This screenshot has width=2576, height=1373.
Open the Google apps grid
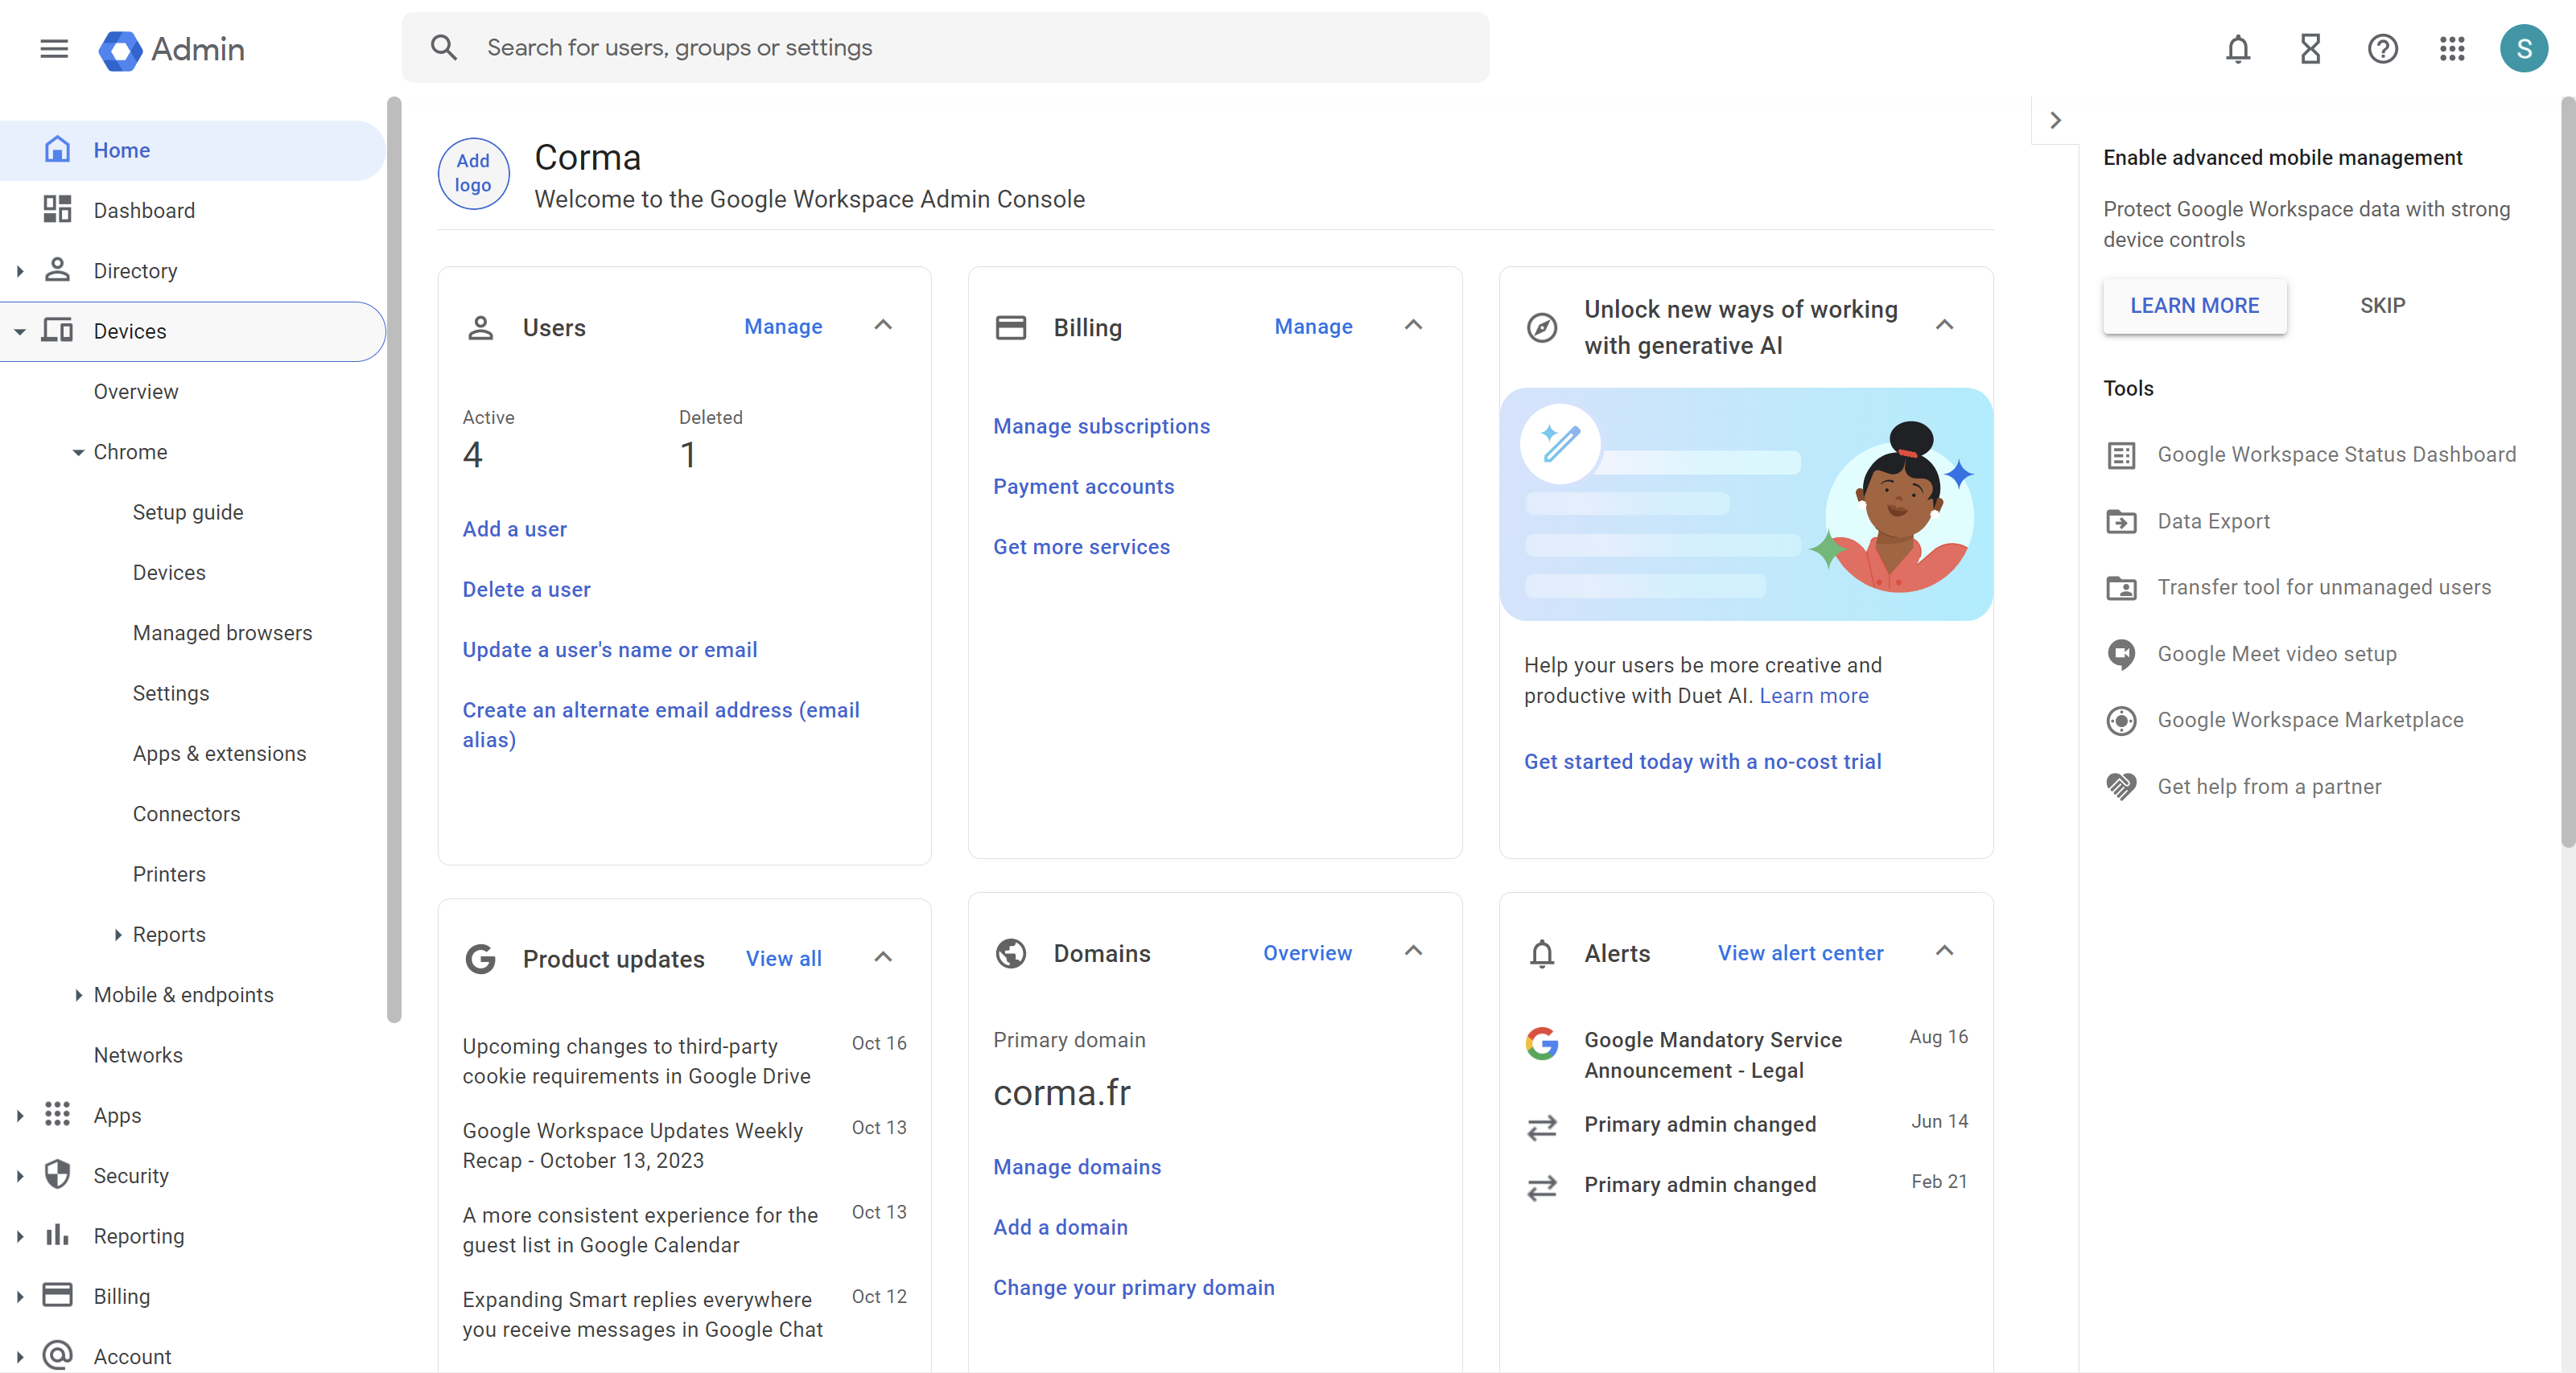(x=2452, y=48)
